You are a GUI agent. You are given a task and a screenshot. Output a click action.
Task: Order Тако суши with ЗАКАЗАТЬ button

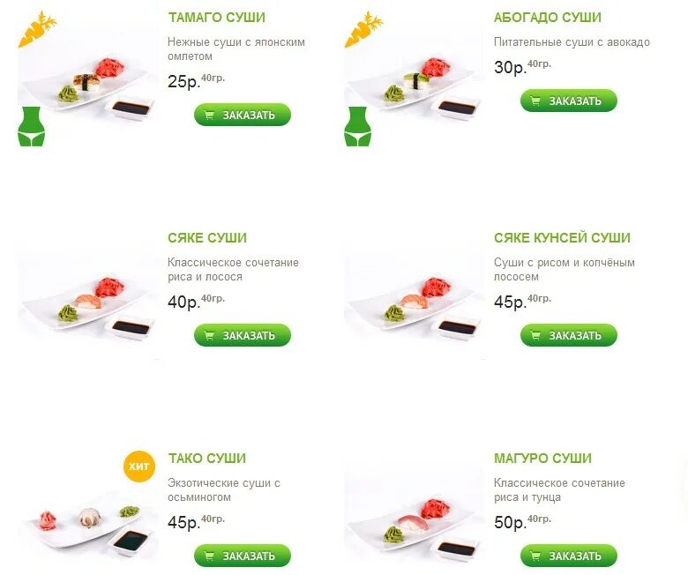click(x=243, y=556)
